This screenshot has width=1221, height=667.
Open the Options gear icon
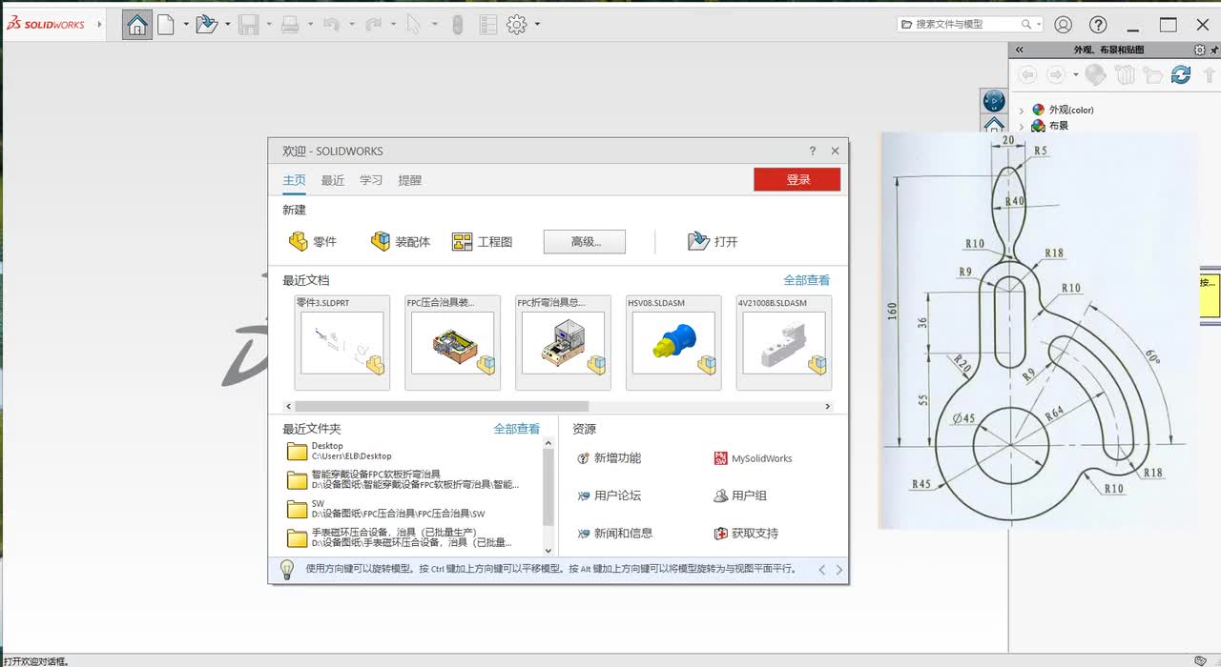click(517, 25)
